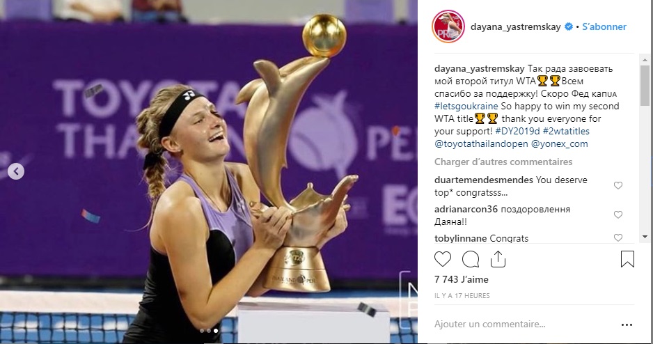The image size is (653, 344).
Task: Like duartemendesmendes comment heart
Action: click(x=618, y=185)
